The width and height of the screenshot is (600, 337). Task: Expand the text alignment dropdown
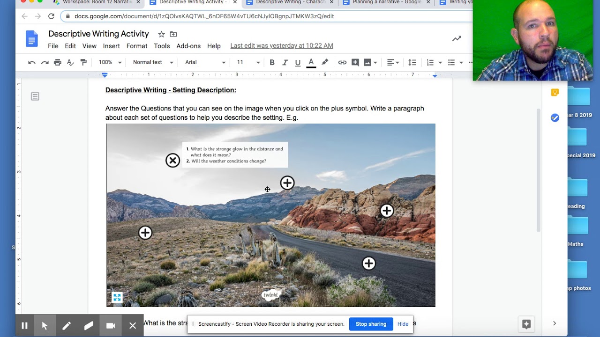(x=393, y=62)
